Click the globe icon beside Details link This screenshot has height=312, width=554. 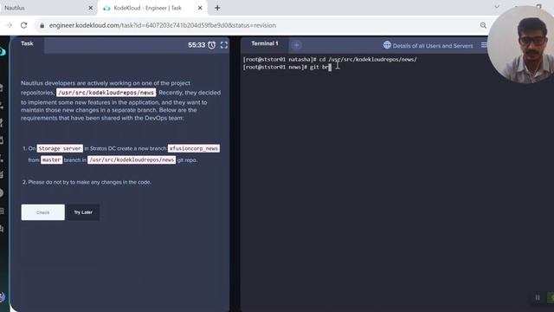(x=387, y=45)
